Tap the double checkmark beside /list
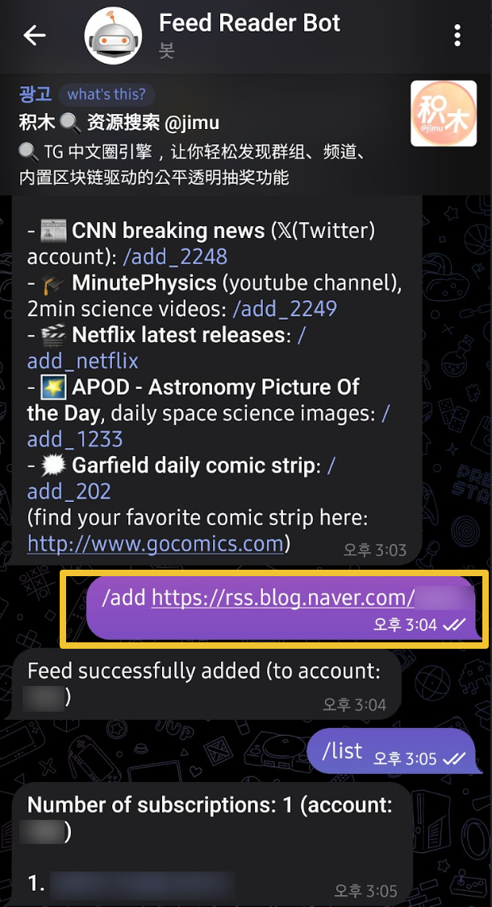 454,759
